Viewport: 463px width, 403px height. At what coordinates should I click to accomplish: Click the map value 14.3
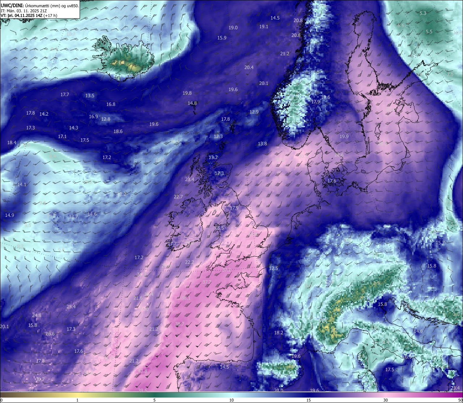click(x=73, y=128)
